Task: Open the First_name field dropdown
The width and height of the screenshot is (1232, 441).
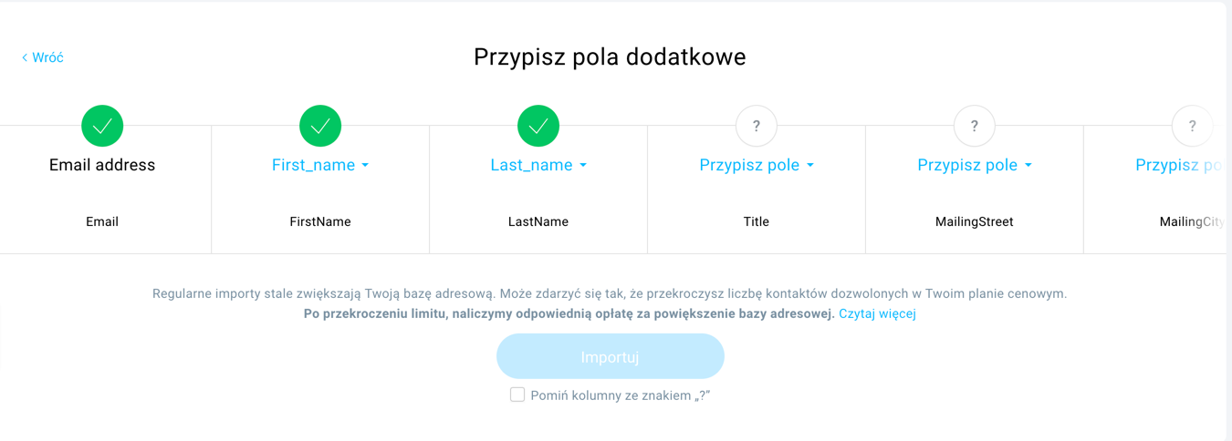Action: (320, 165)
